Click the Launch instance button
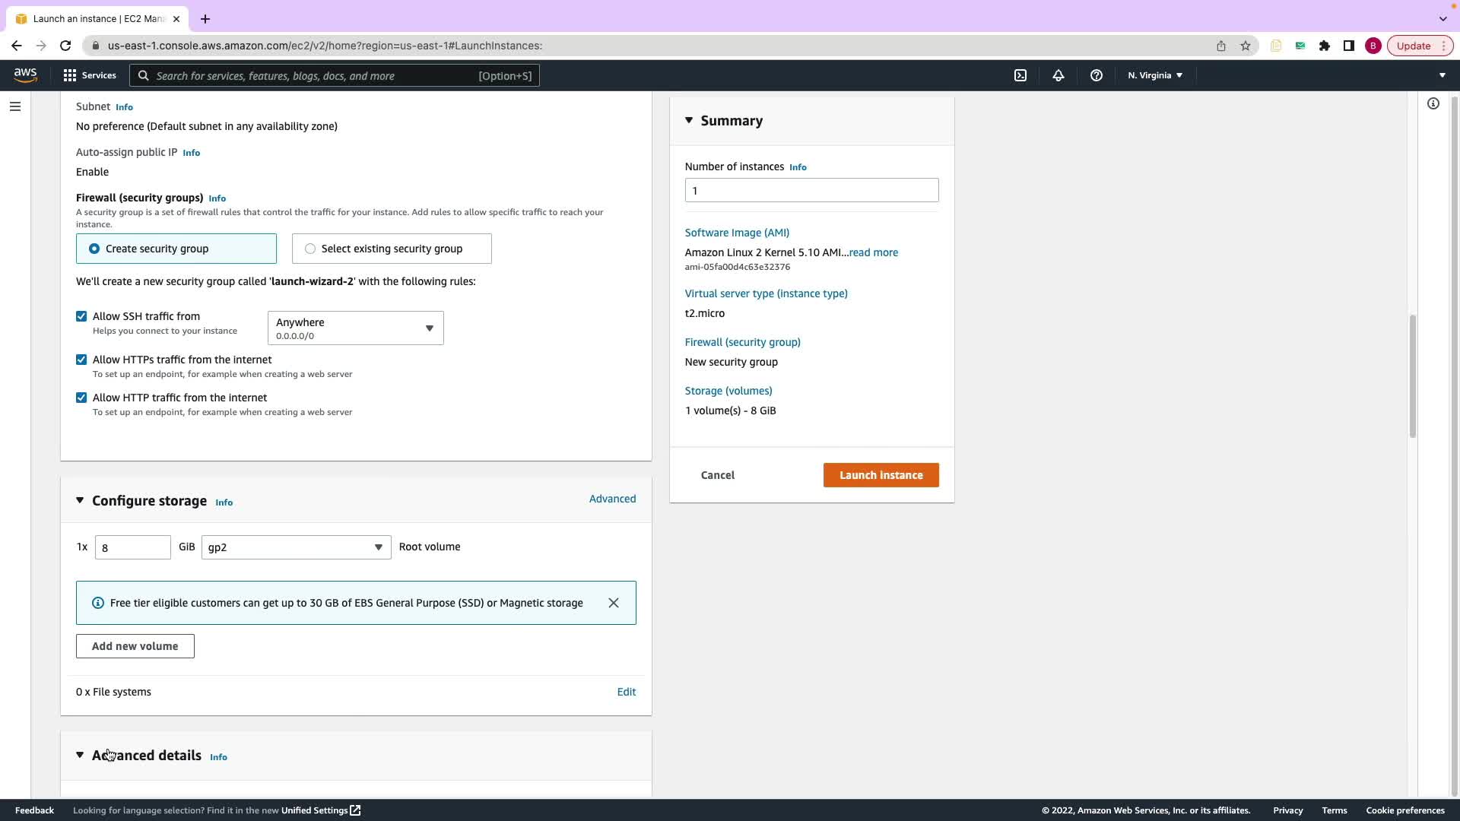 click(881, 475)
